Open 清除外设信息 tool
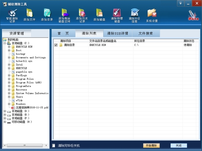 134,15
